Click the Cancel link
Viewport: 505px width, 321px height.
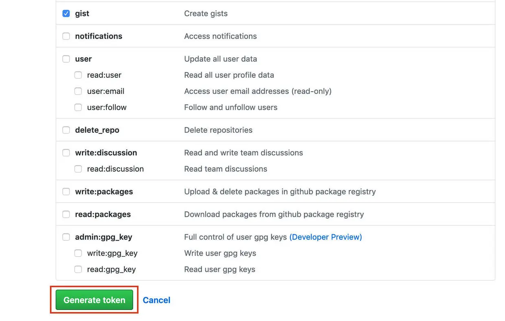(156, 300)
